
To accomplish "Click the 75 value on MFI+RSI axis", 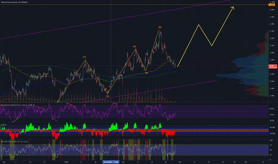I will 271,145.
